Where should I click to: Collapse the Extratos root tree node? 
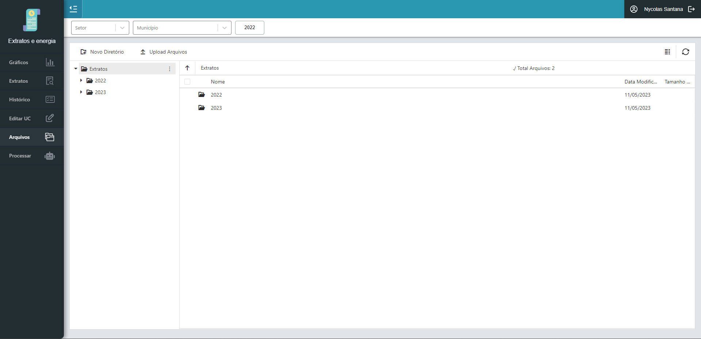coord(76,69)
